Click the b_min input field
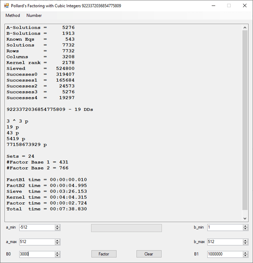The image size is (253, 263). 225,227
